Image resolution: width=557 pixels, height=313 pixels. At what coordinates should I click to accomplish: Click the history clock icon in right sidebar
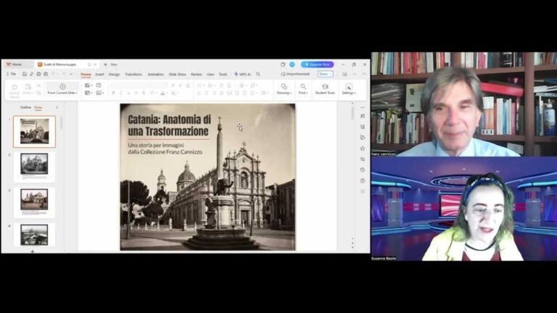(x=363, y=170)
